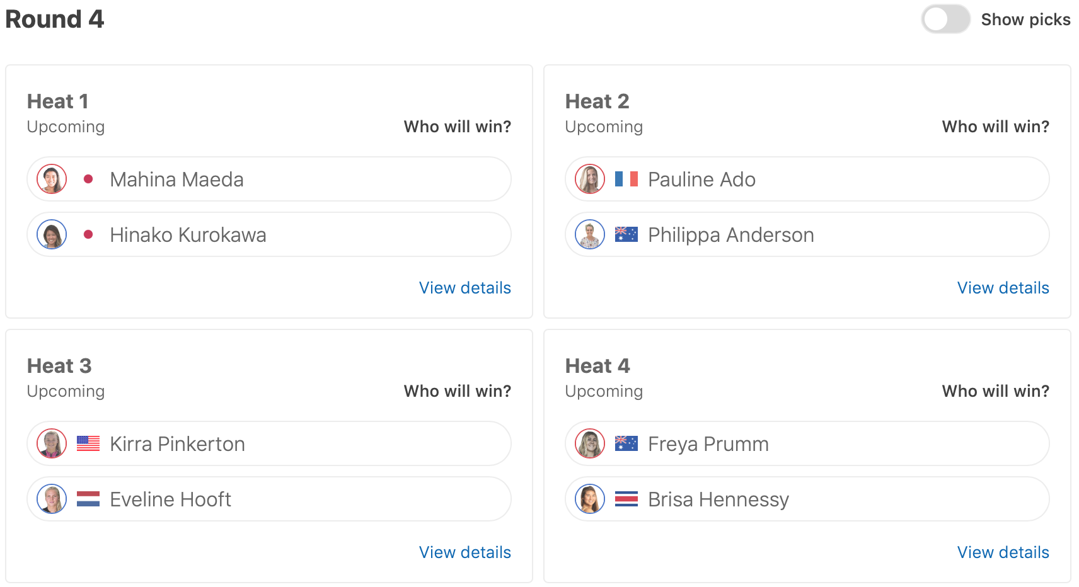Image resolution: width=1079 pixels, height=587 pixels.
Task: Open View details for Heat 2
Action: [x=1003, y=288]
